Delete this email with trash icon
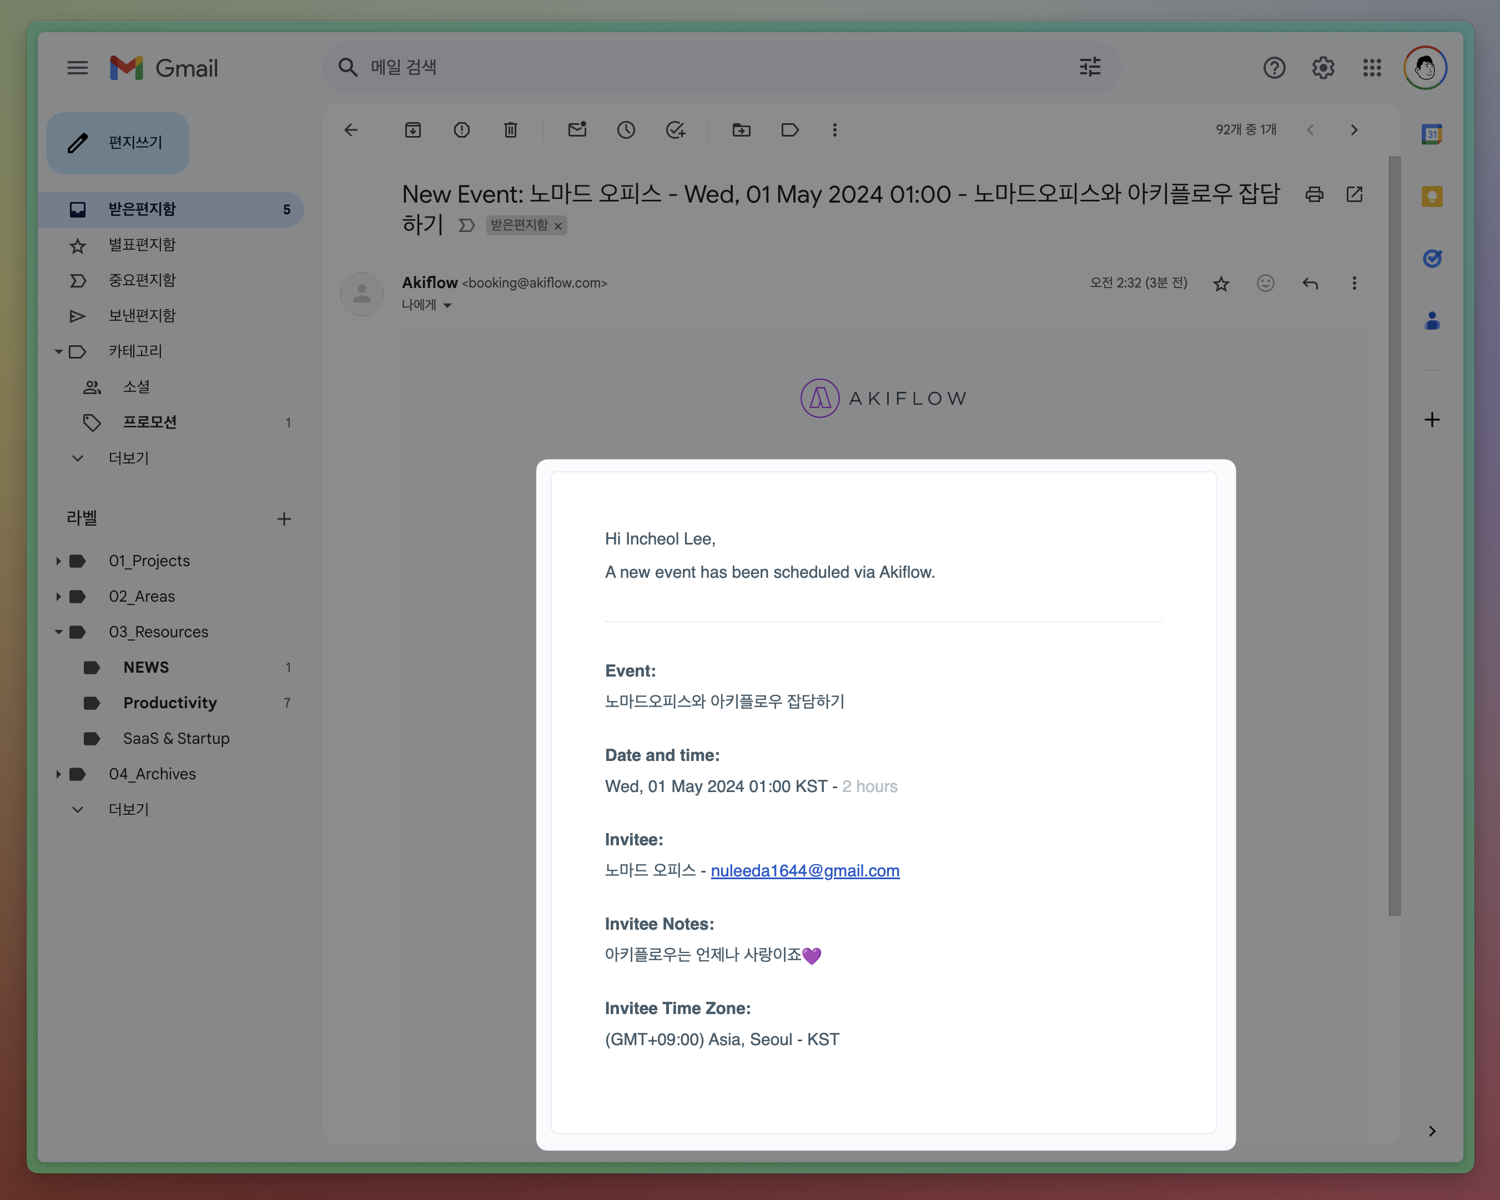Viewport: 1500px width, 1200px height. (x=510, y=130)
